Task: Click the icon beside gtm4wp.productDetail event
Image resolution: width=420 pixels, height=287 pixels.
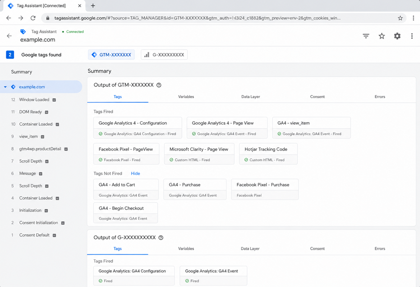Action: point(66,149)
